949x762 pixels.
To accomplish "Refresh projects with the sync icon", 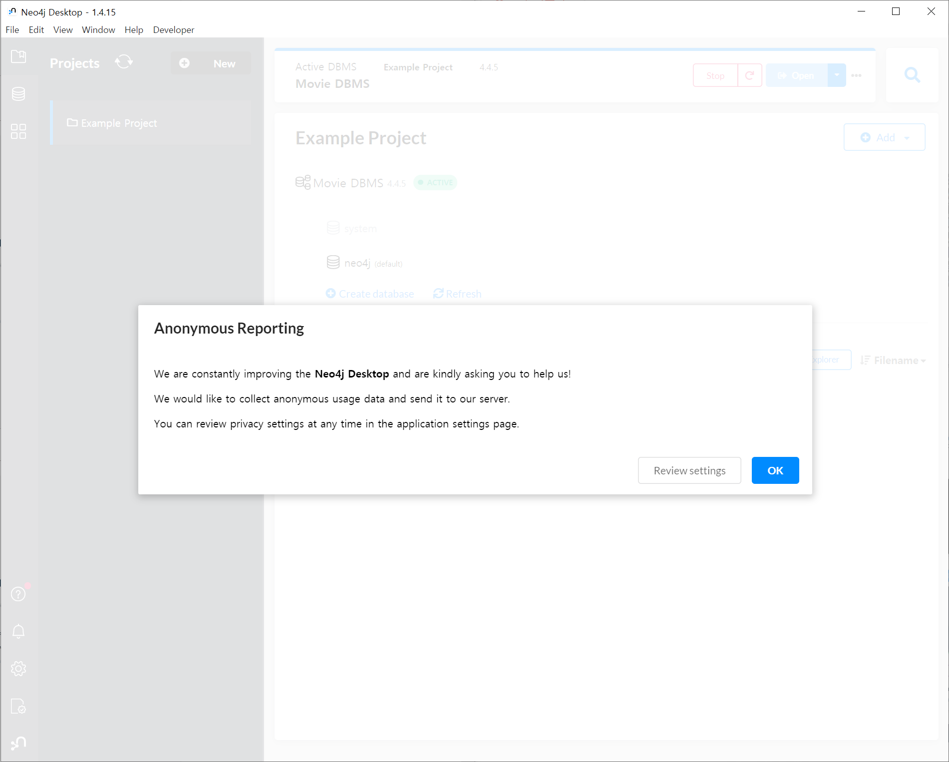I will tap(124, 62).
